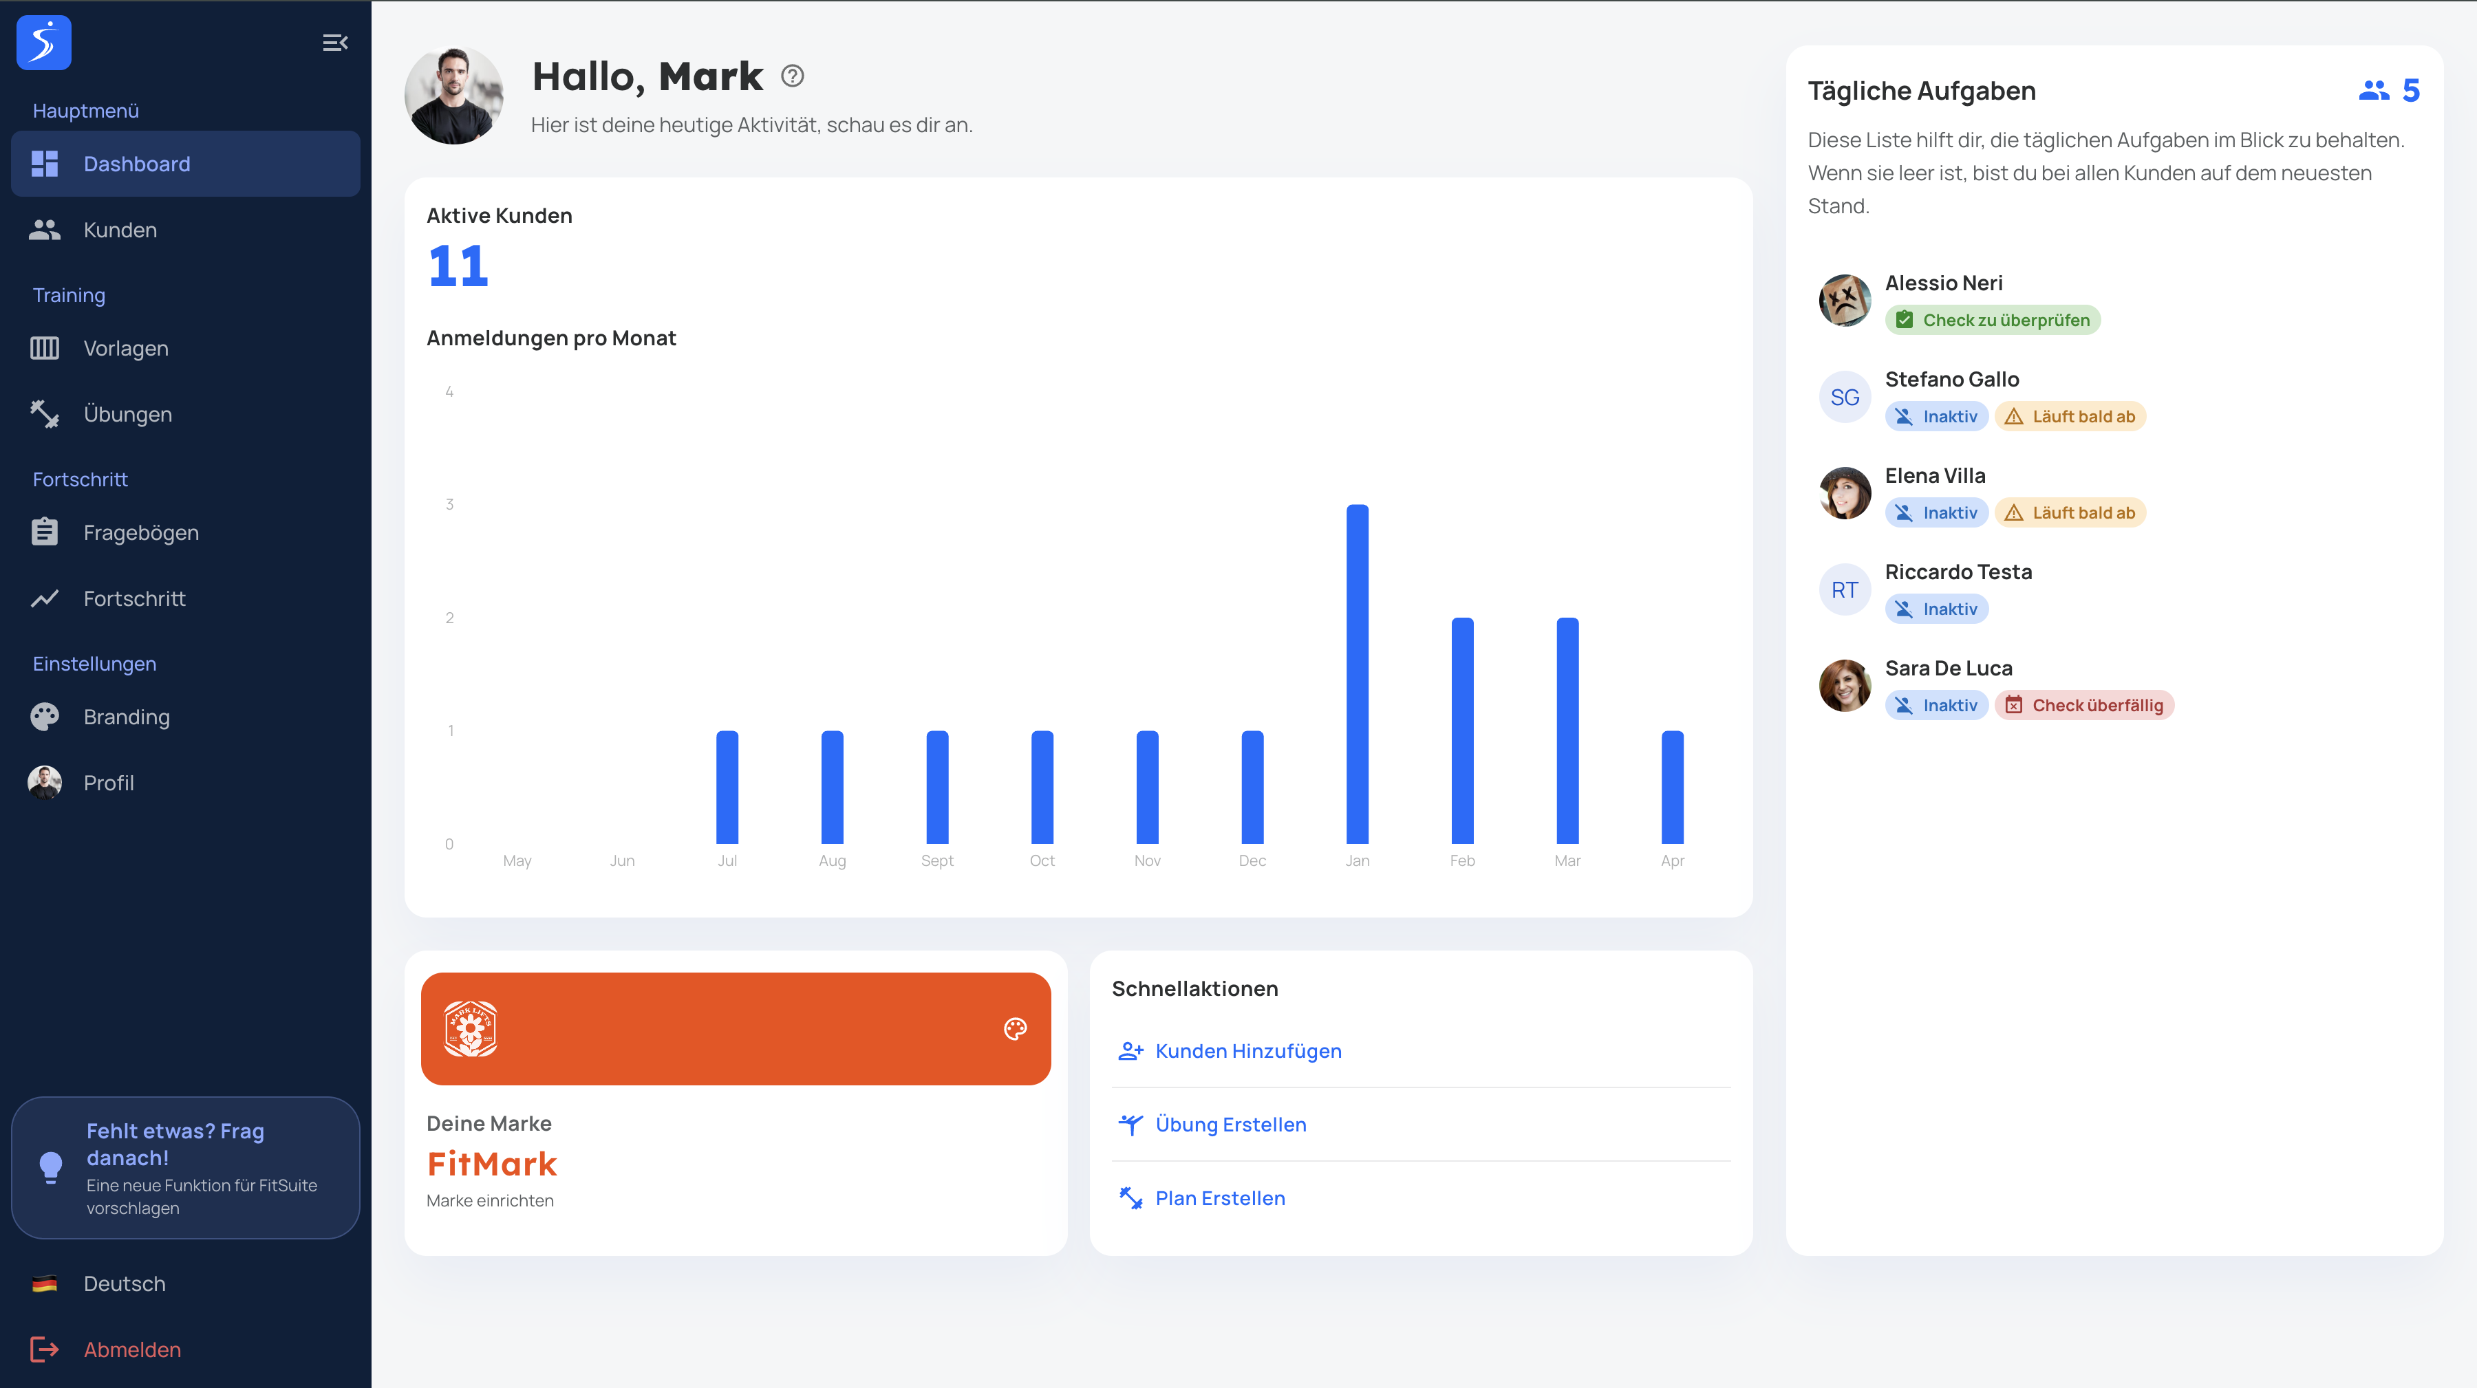Click the Jan bar in the chart
Image resolution: width=2477 pixels, height=1388 pixels.
point(1358,674)
